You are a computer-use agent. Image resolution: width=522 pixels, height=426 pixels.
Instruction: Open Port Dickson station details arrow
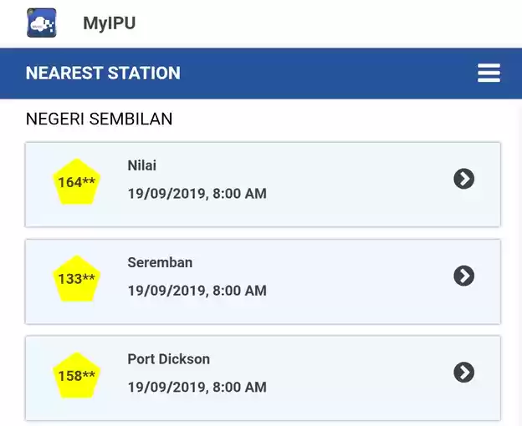pos(463,373)
